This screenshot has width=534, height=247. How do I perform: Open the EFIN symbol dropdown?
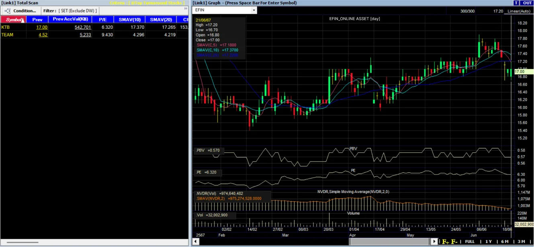pyautogui.click(x=253, y=10)
